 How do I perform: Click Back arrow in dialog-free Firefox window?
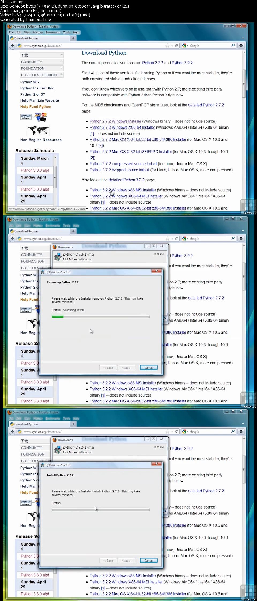[13, 46]
